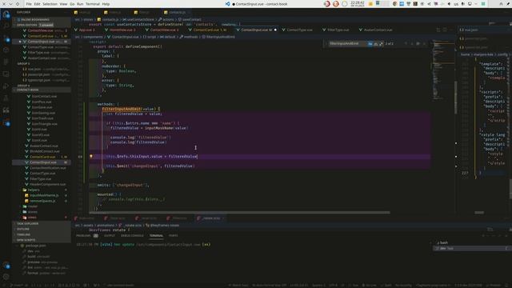
Task: Open the Search view in the activity bar
Action: tap(6, 26)
